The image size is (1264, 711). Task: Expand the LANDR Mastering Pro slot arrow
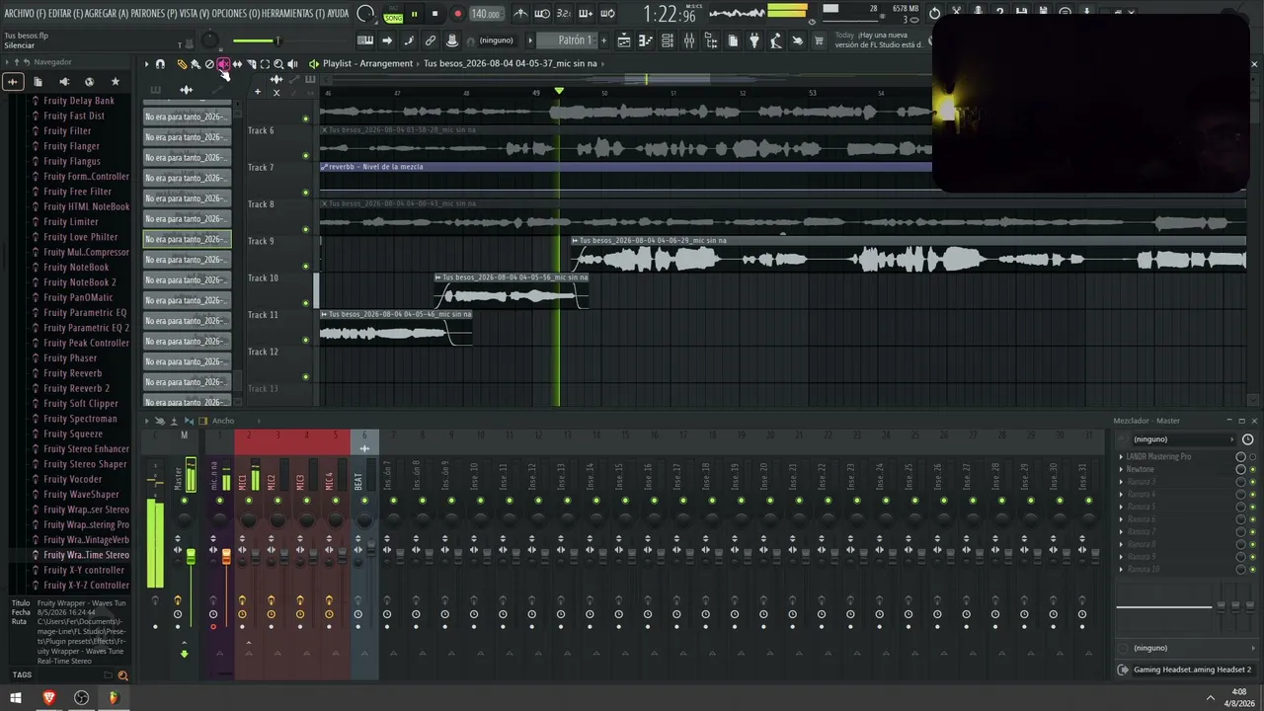(1121, 457)
